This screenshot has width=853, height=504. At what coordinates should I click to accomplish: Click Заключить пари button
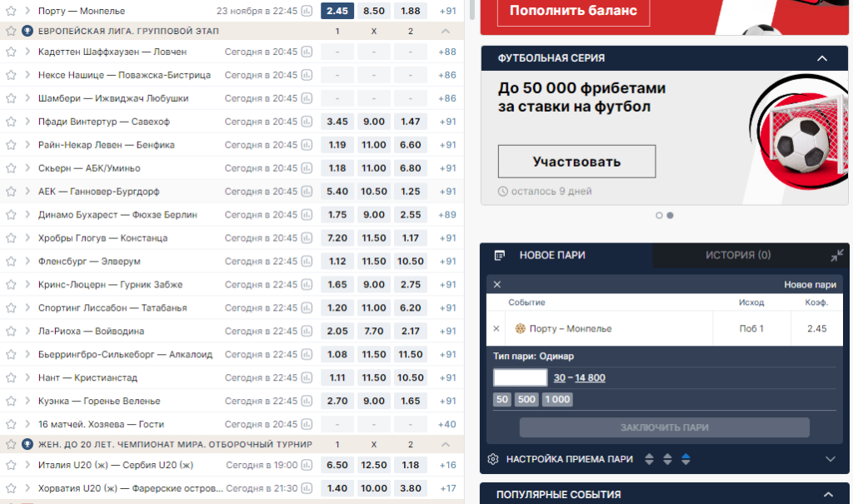pyautogui.click(x=664, y=427)
